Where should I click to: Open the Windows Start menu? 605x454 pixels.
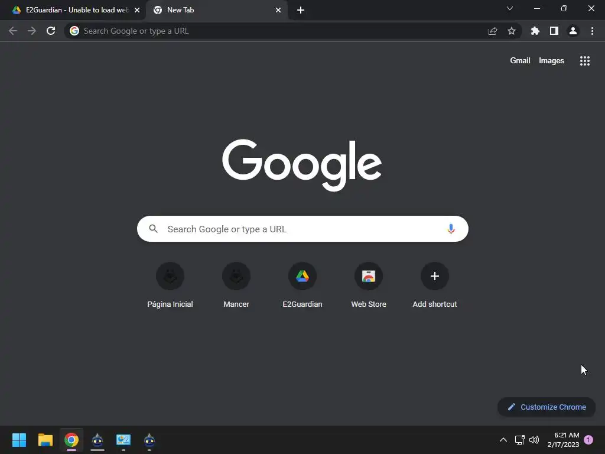point(19,440)
